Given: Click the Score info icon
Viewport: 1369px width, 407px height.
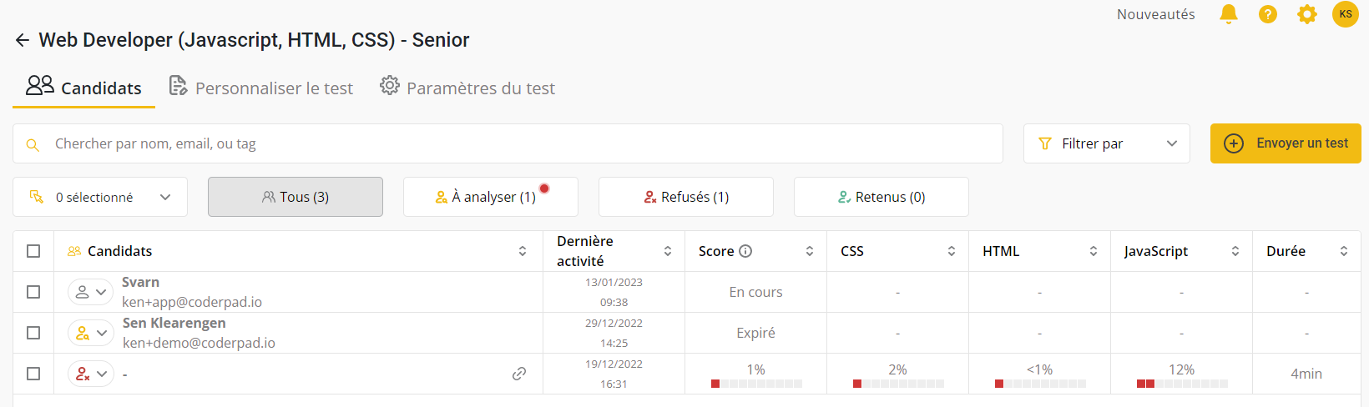Looking at the screenshot, I should (746, 251).
